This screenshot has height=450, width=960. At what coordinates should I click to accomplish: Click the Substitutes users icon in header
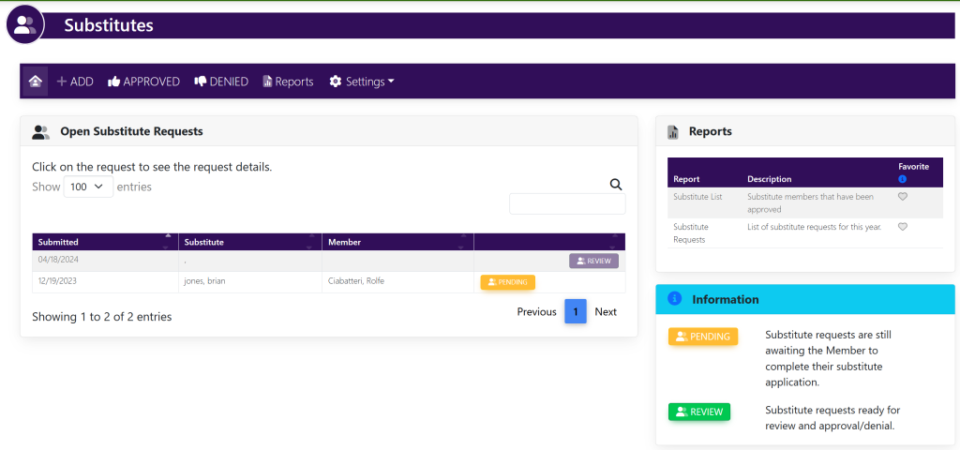coord(26,25)
